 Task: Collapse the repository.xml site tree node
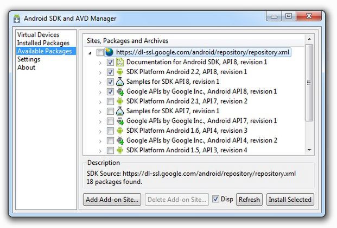90,53
